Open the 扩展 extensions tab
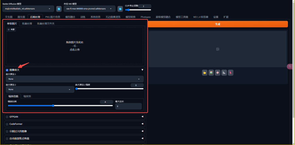The height and width of the screenshot is (145, 295). point(226,17)
